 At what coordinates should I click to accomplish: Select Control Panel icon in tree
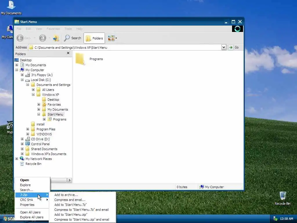click(28, 144)
